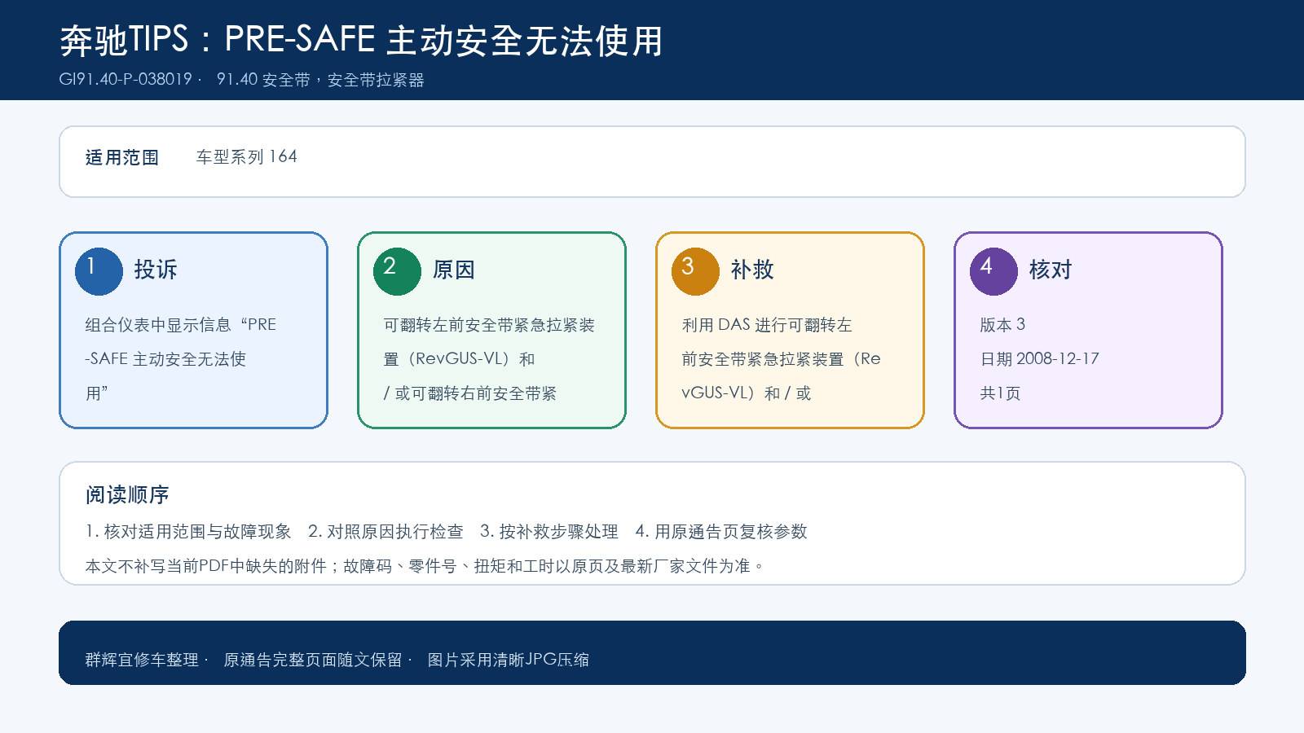The height and width of the screenshot is (733, 1304).
Task: Click the blue number 1 circle
Action: (99, 271)
